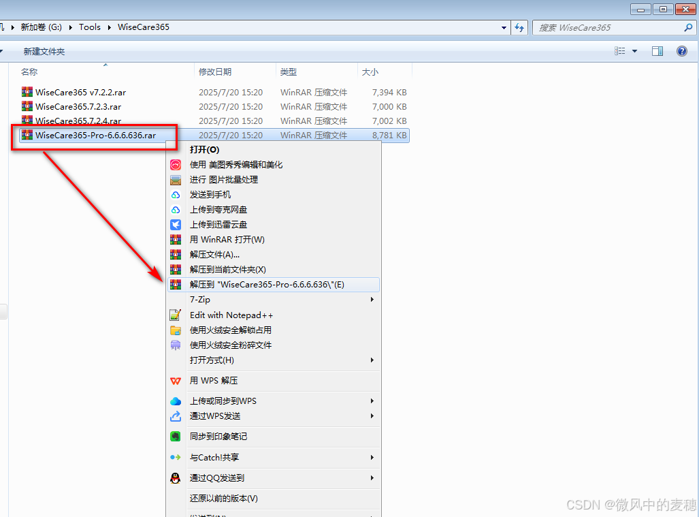Click the WPS logo icon
699x517 pixels.
(x=176, y=381)
